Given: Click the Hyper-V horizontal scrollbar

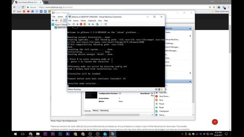Looking at the screenshot, I should point(112,115).
